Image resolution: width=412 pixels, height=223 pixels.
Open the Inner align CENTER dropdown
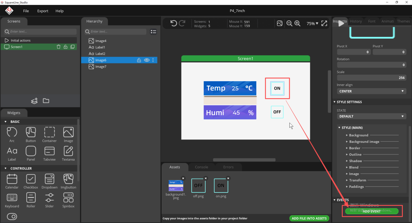(371, 91)
